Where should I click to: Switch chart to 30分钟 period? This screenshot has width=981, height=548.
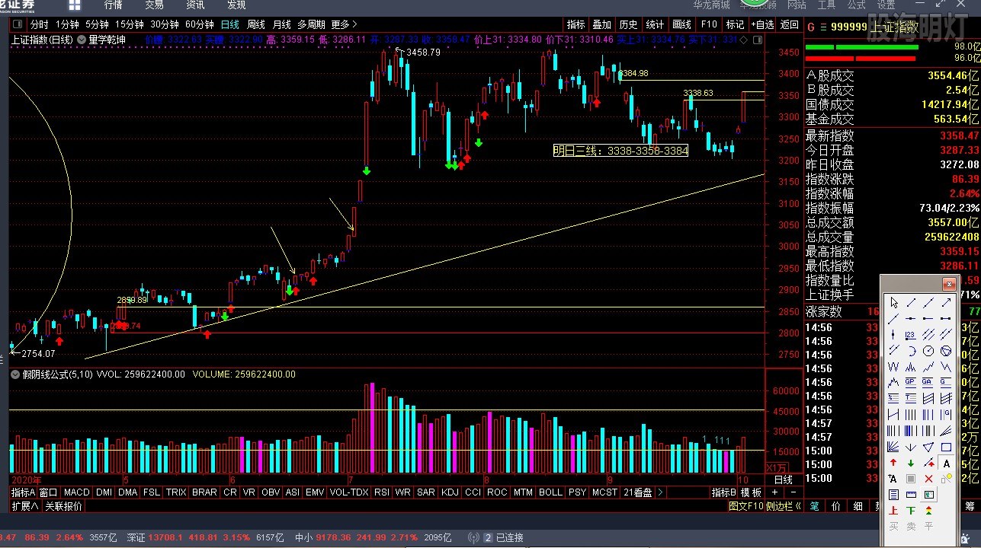(x=165, y=24)
